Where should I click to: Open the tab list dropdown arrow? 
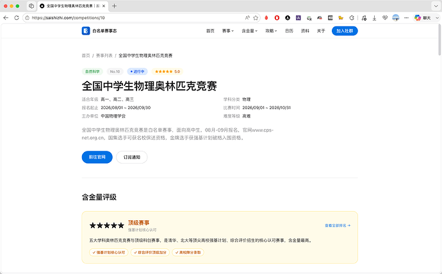tap(436, 6)
